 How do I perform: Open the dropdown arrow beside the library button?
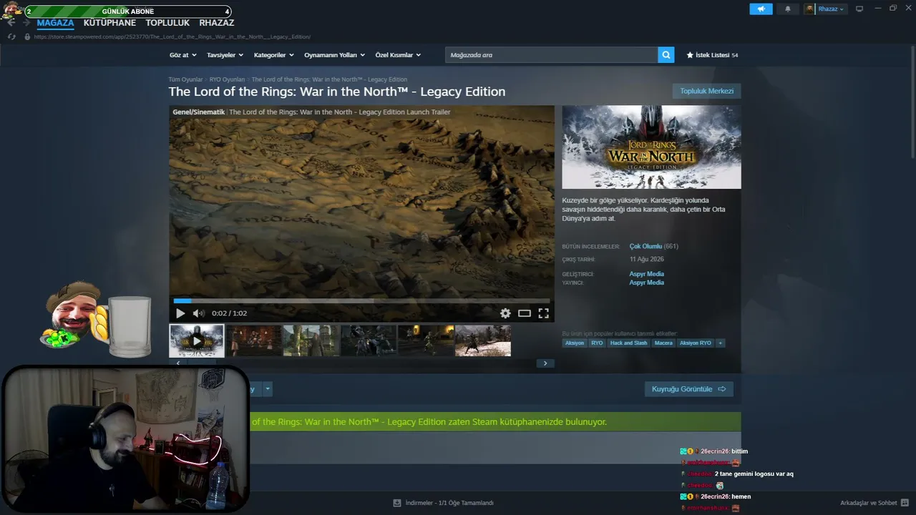268,389
